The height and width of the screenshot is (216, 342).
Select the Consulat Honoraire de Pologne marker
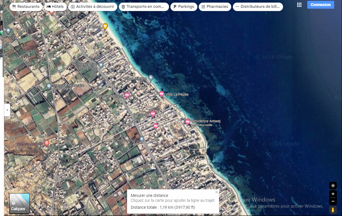click(49, 86)
